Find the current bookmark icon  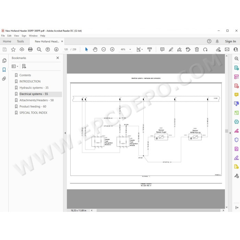(24, 66)
